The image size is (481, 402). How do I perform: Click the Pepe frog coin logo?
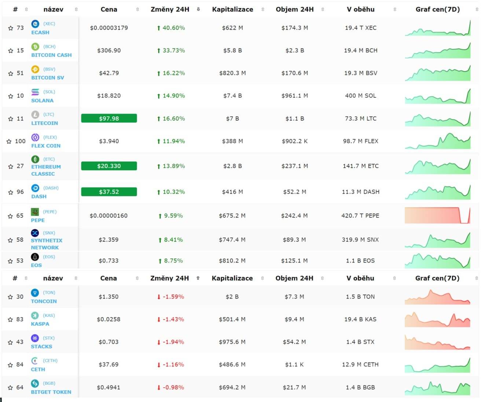tap(35, 212)
